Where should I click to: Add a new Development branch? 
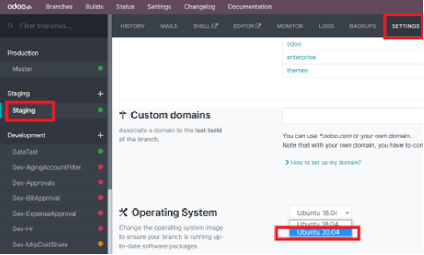point(100,135)
